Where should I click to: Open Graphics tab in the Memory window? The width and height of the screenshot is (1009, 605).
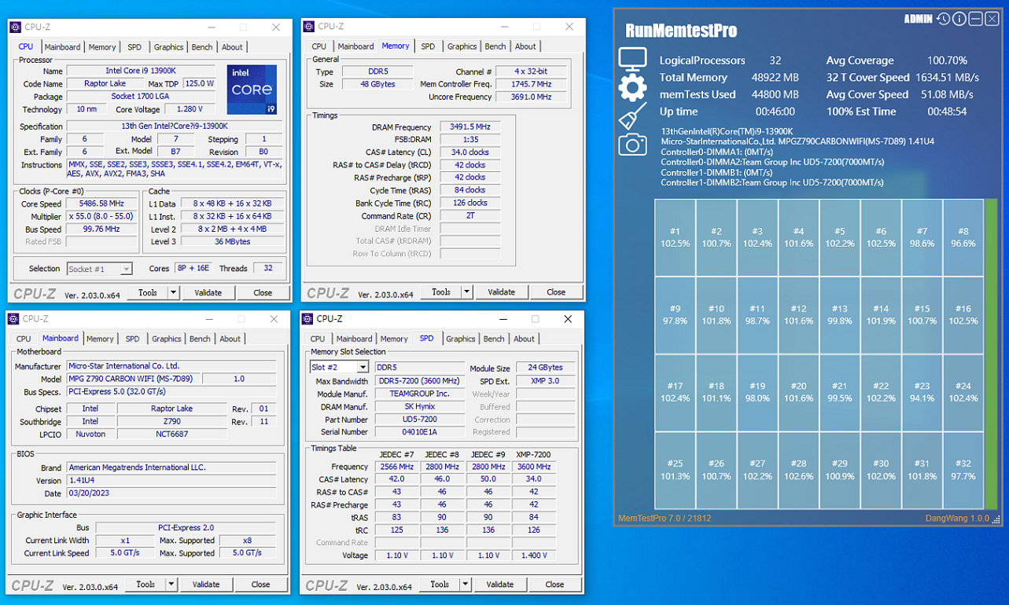point(462,46)
